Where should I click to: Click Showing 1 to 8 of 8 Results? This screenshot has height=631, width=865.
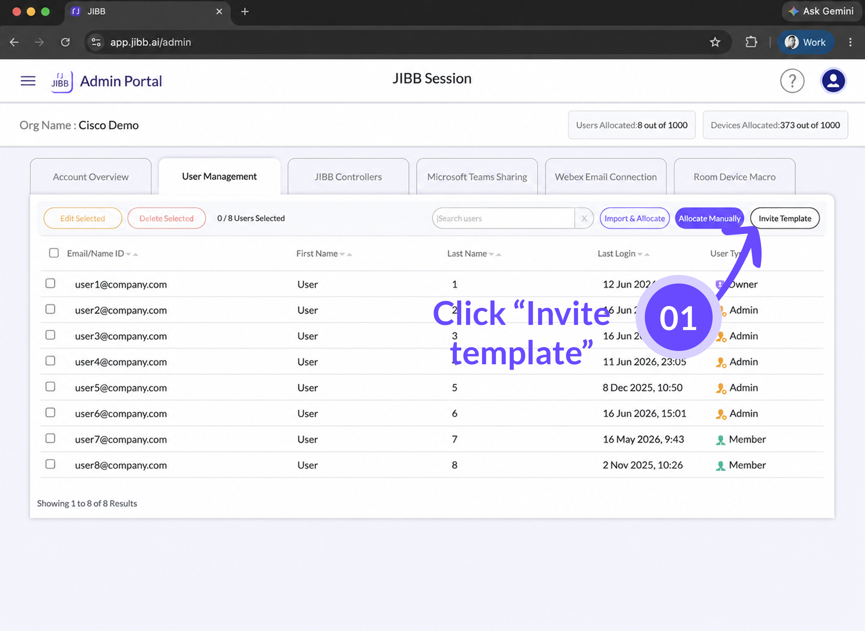87,503
